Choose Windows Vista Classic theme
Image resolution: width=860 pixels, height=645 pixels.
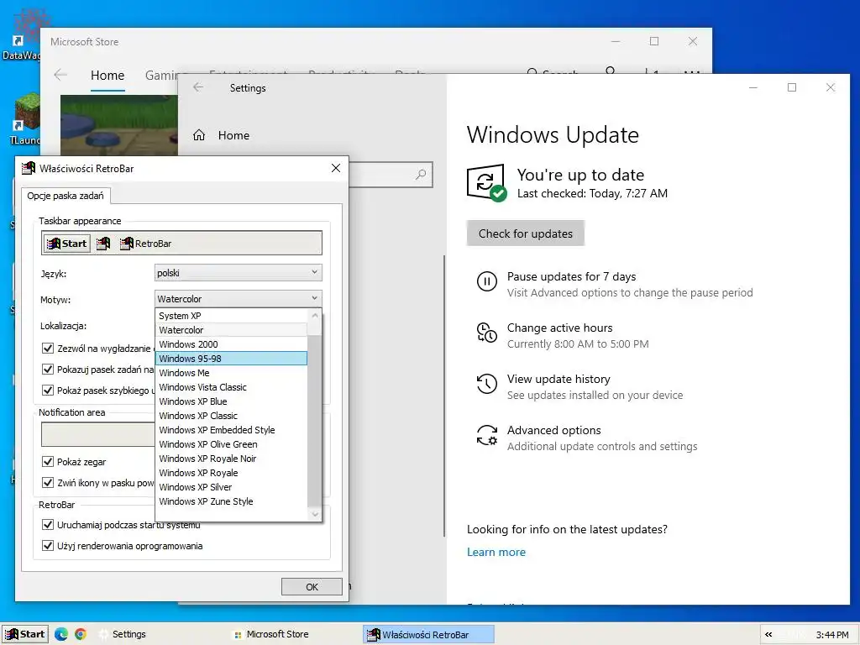tap(231, 386)
